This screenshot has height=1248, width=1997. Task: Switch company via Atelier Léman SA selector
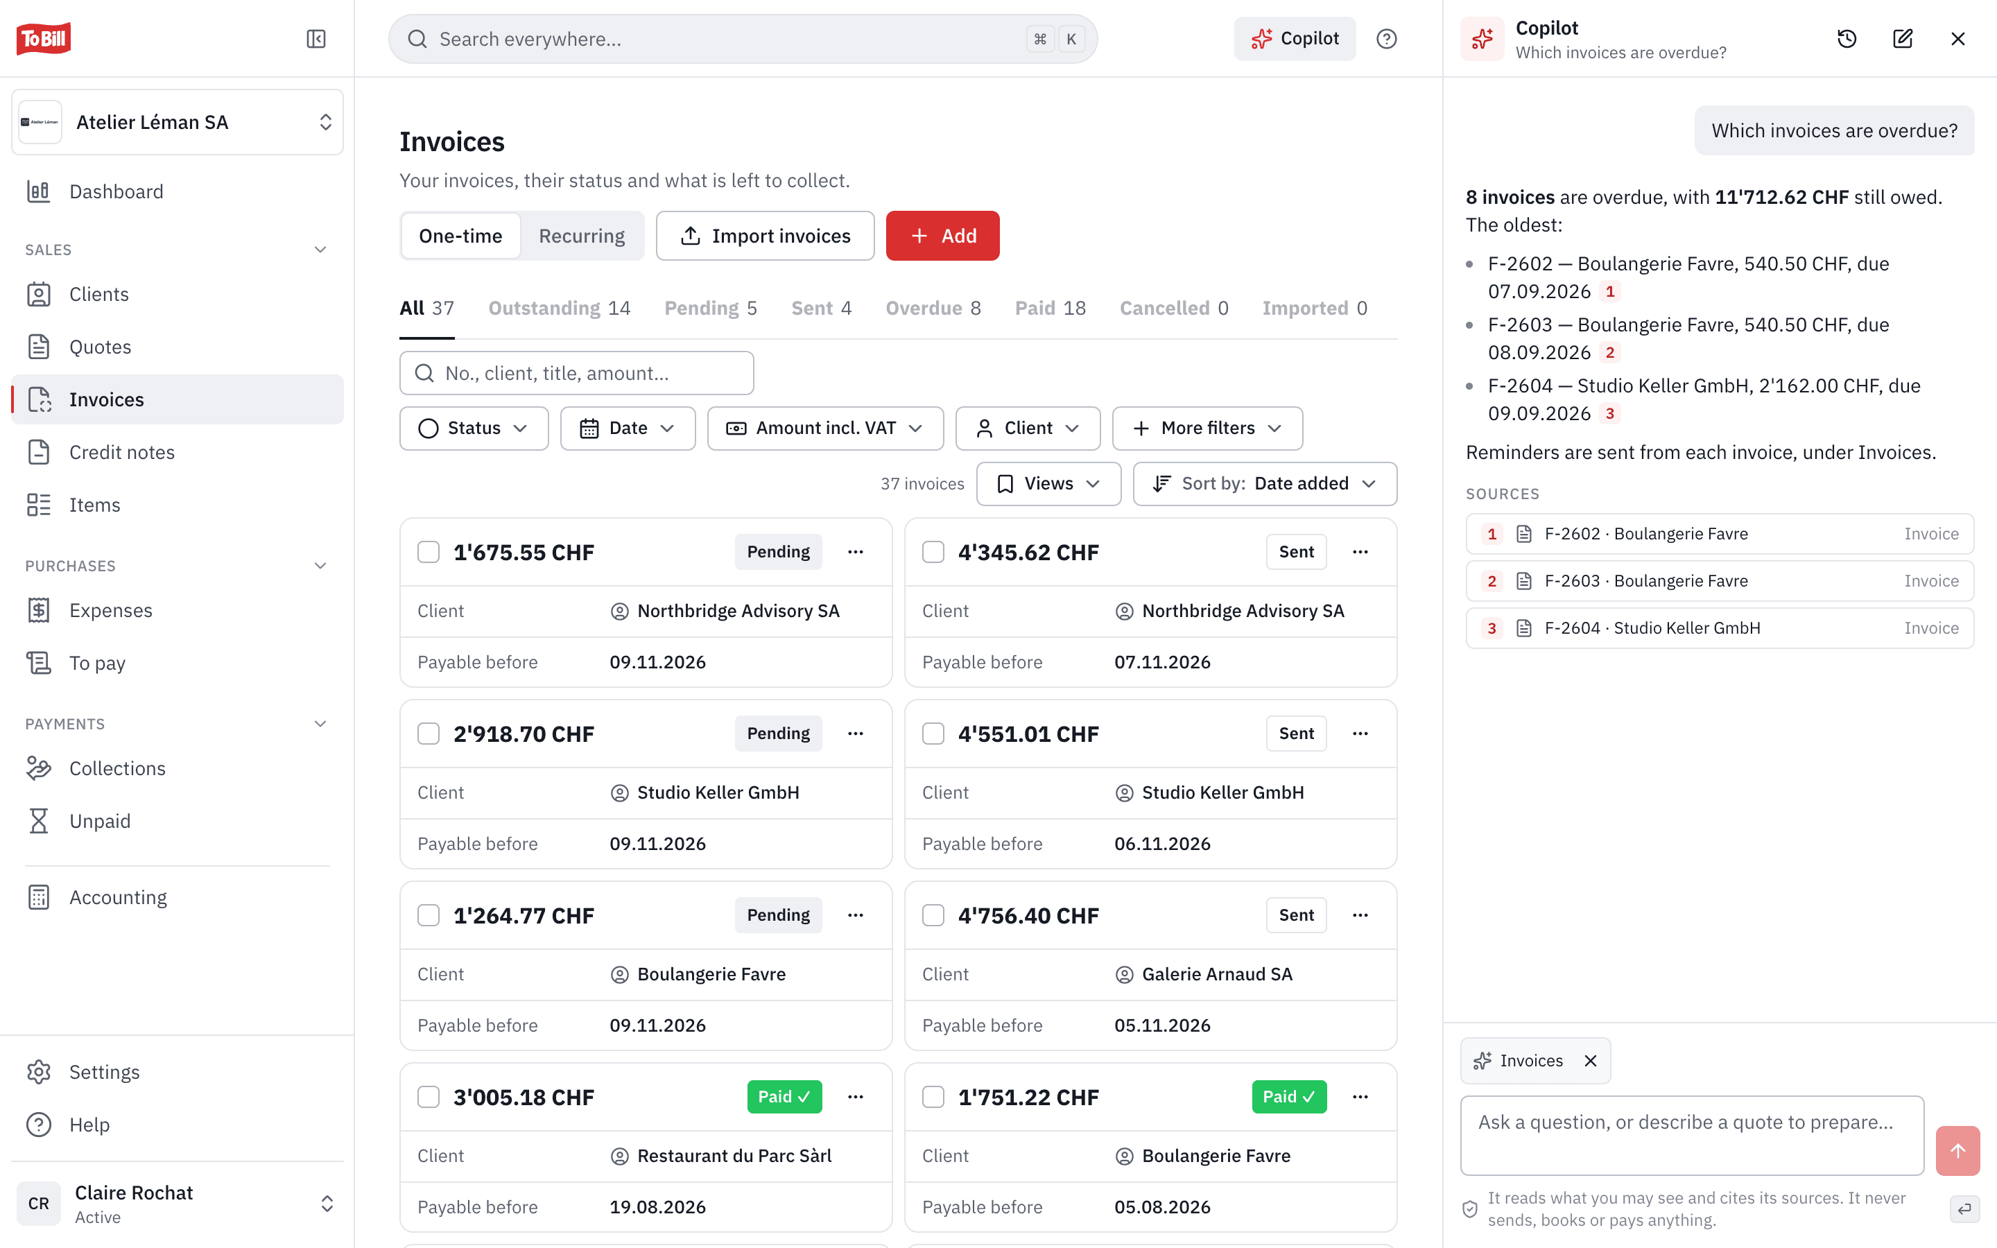(178, 122)
